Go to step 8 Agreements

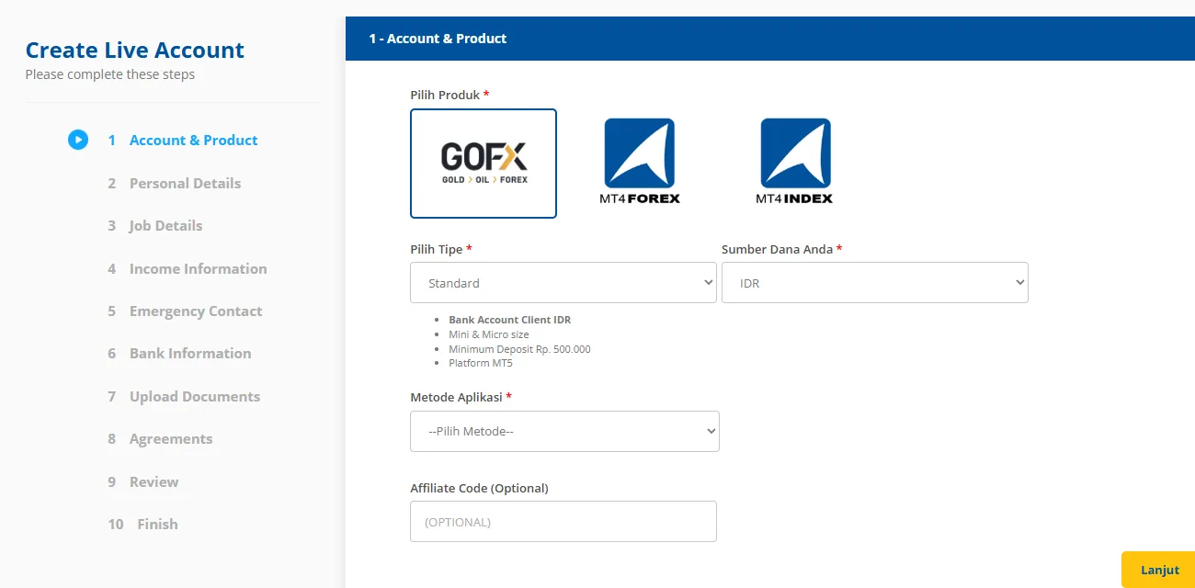point(160,439)
